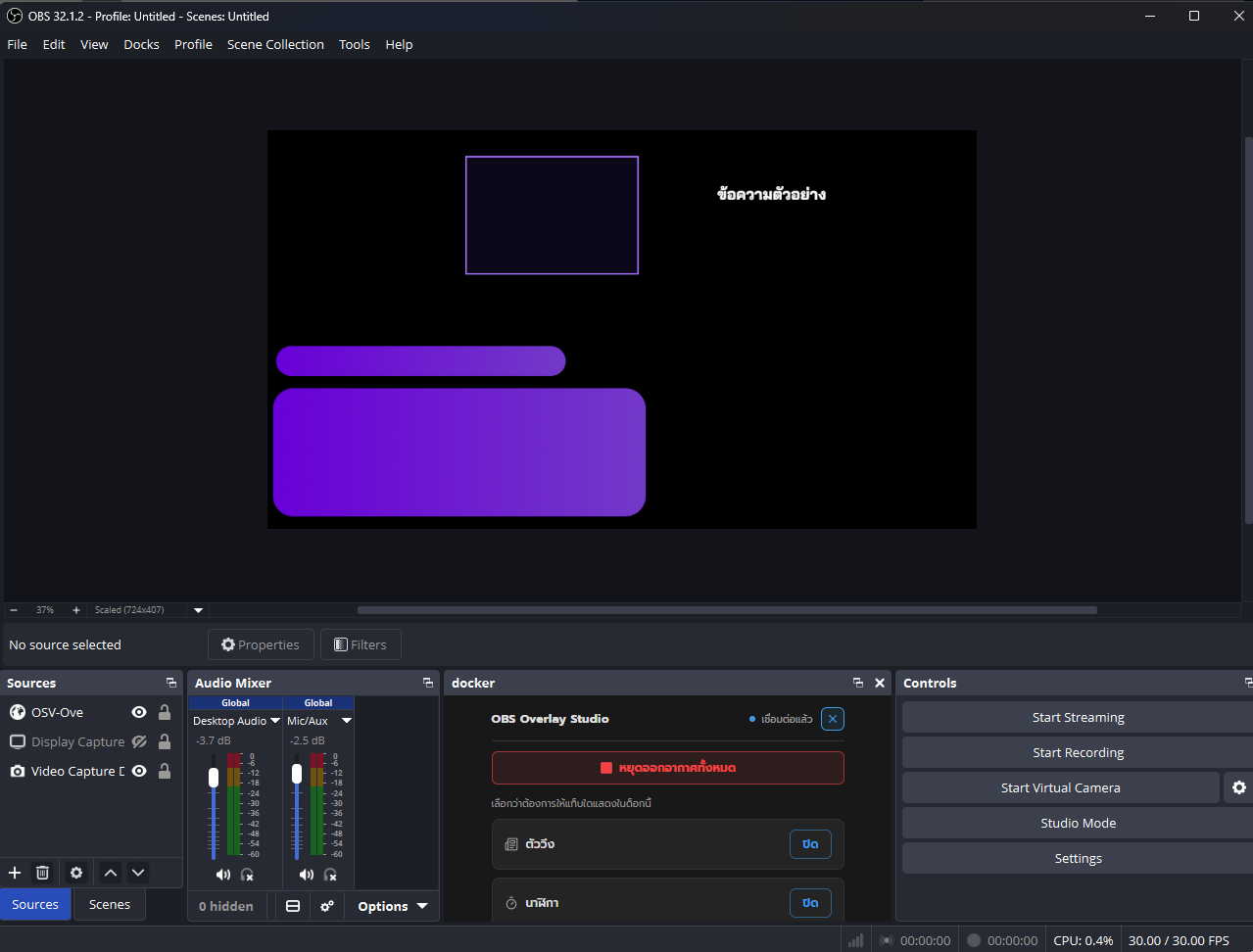The image size is (1253, 952).
Task: Click the connection signal bars in status bar
Action: (x=856, y=940)
